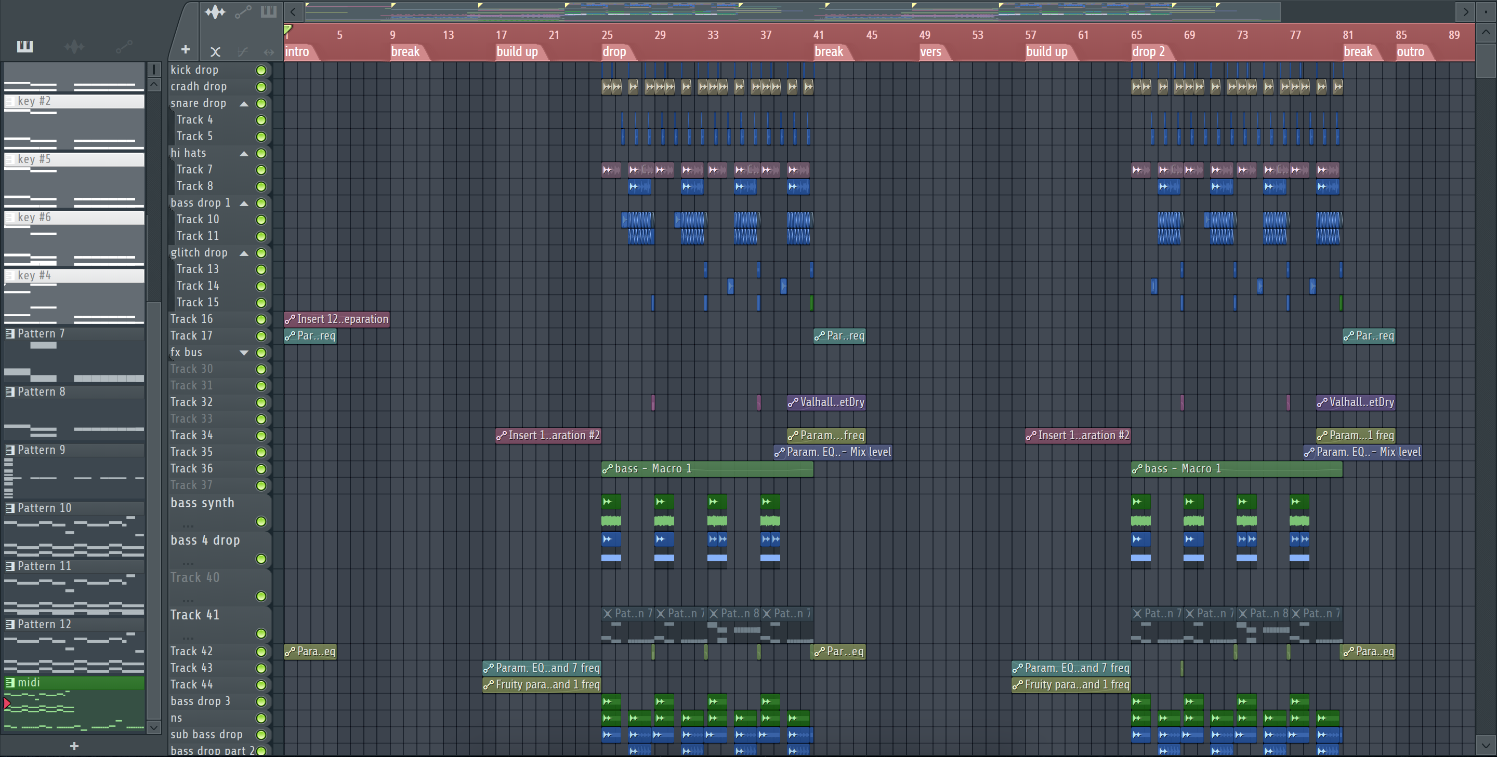Select the first Valhall..etDry automation clip
Viewport: 1497px width, 757px height.
click(x=826, y=402)
